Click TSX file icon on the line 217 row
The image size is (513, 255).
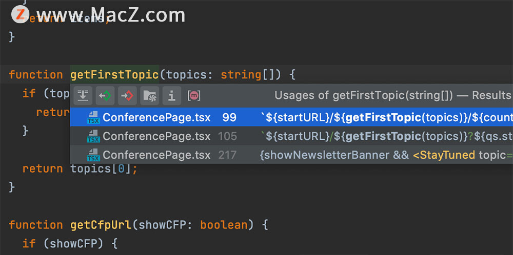tap(93, 155)
